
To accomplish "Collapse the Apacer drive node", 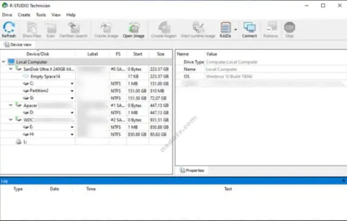I will point(10,105).
